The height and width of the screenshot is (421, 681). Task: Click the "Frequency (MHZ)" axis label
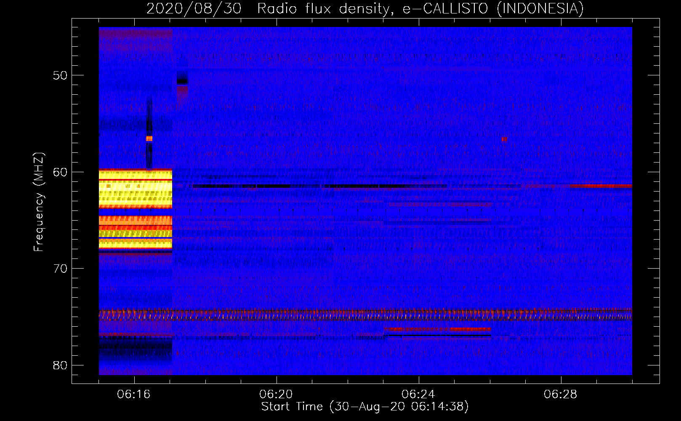[38, 202]
